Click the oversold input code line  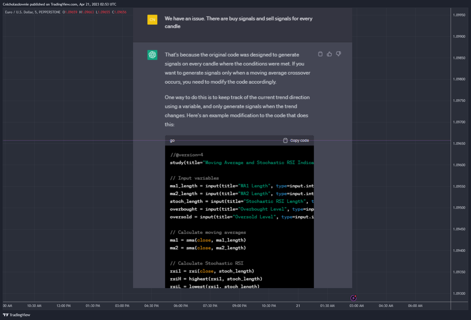242,217
